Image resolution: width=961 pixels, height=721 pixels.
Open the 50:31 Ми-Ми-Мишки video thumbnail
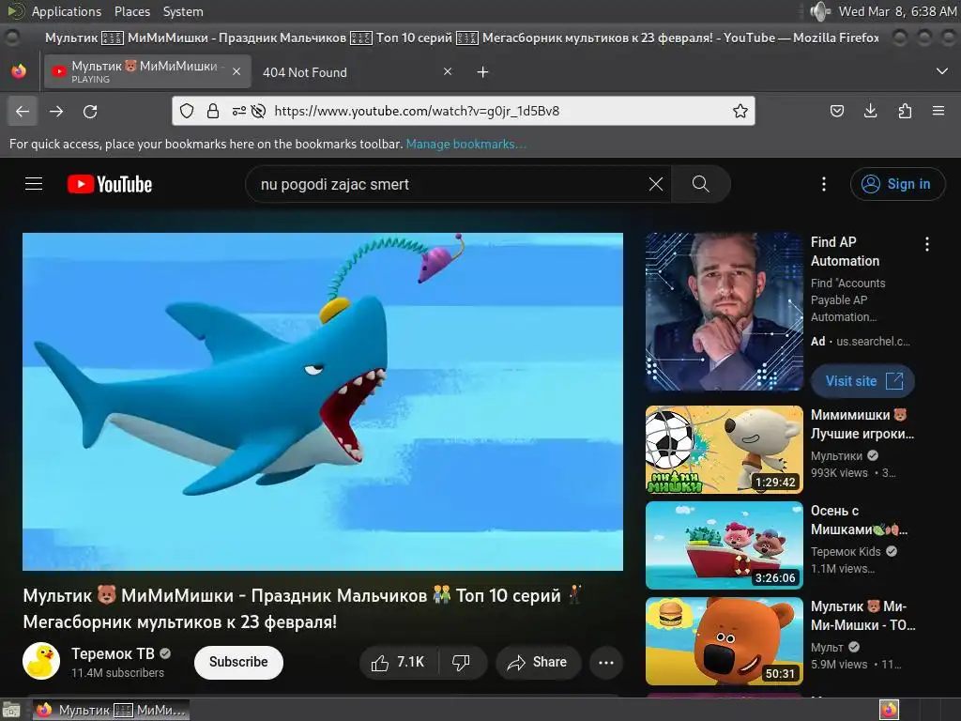(x=724, y=640)
